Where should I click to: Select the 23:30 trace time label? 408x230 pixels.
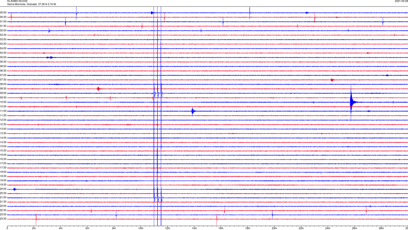(x=3, y=219)
